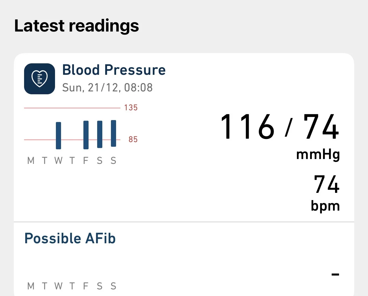Click the M day label in Possible AFib row

click(x=31, y=286)
